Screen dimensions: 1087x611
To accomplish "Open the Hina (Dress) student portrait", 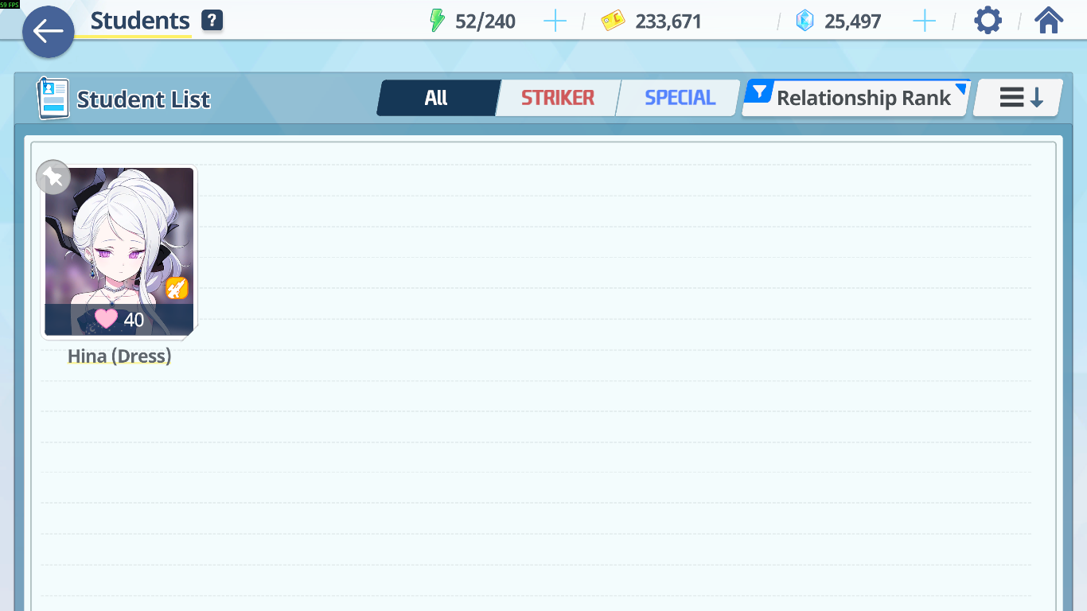I will tap(119, 251).
